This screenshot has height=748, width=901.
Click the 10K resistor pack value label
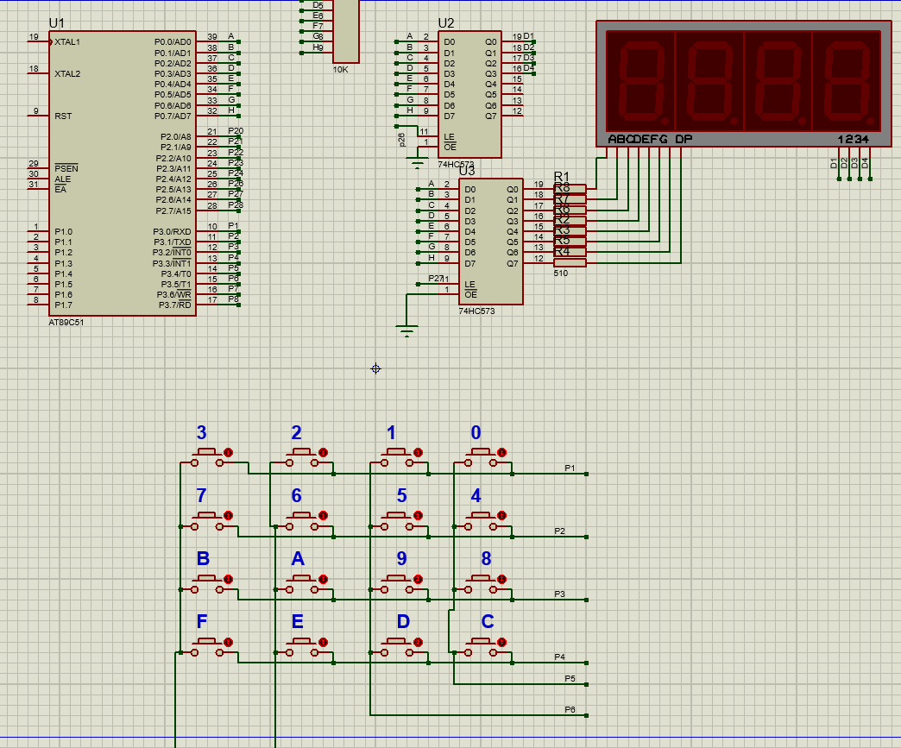pyautogui.click(x=340, y=70)
